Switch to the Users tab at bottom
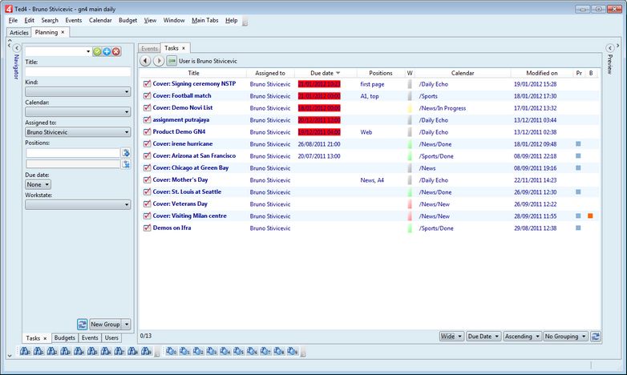The height and width of the screenshot is (375, 627). pos(111,338)
